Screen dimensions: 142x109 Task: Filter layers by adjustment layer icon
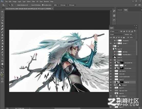point(124,31)
